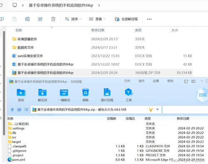208x164 pixels.
Task: Sort archive by 类型 column in 360压缩
Action: [148, 118]
